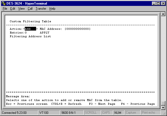Click the Print echo status indicator
Viewport: 167px width, 116px height.
click(x=149, y=113)
